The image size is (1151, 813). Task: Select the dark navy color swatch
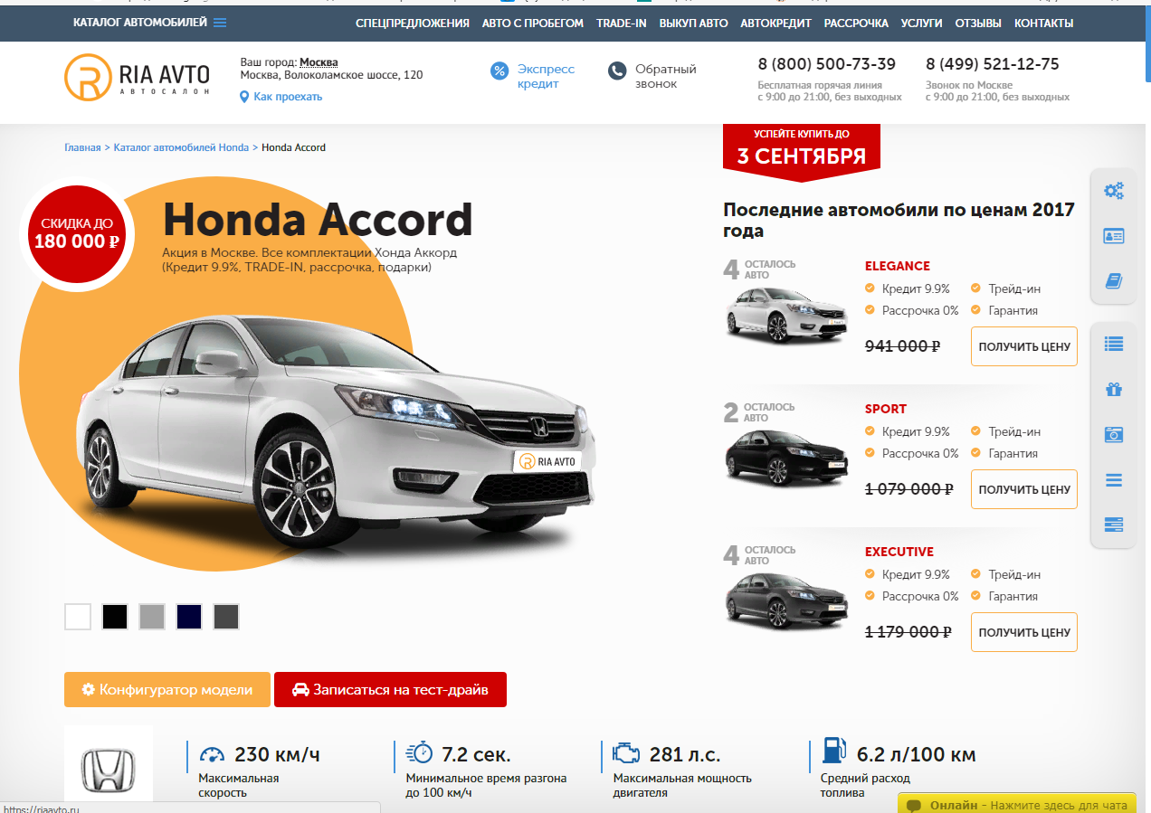pos(189,617)
